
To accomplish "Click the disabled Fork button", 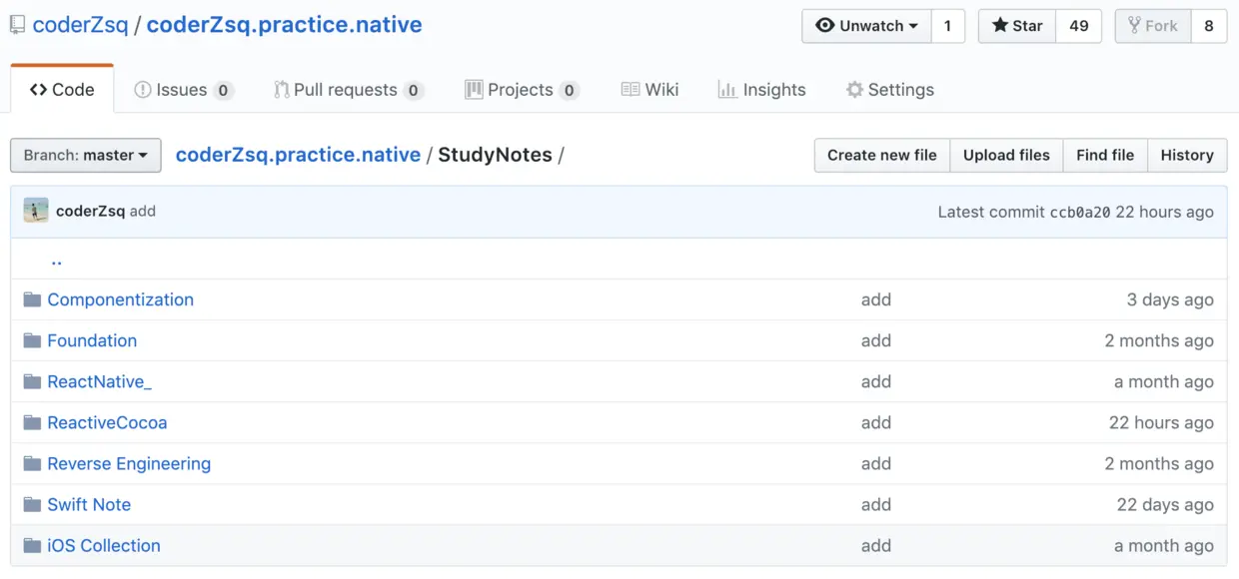I will click(x=1152, y=26).
